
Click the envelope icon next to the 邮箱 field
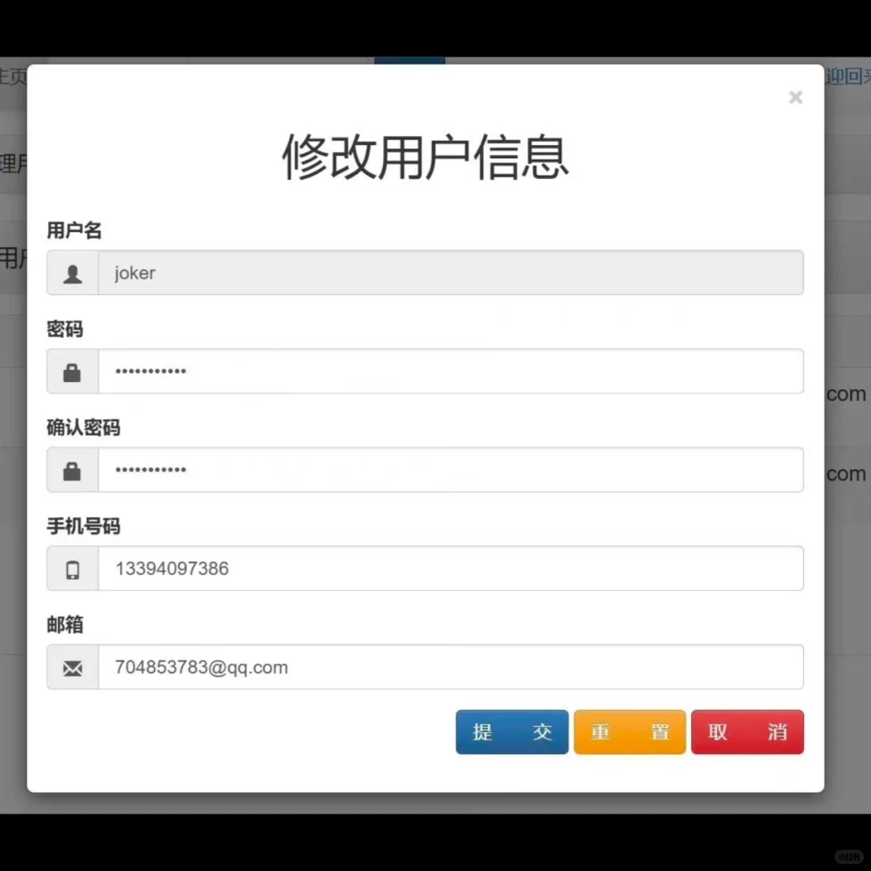pyautogui.click(x=72, y=667)
